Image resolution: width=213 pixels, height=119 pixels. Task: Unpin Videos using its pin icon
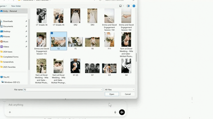pyautogui.click(x=26, y=47)
